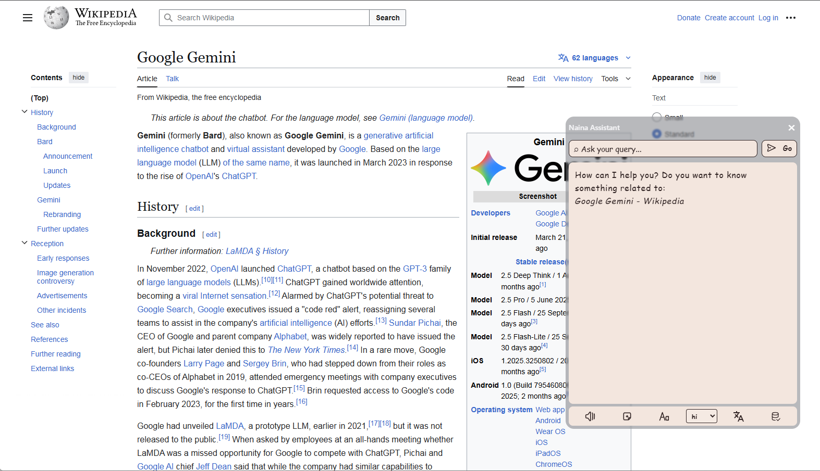Open the Gemini (language model) link

426,118
